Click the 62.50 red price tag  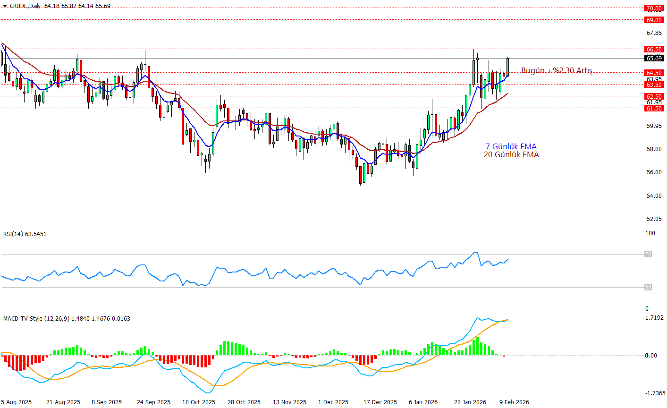point(654,96)
